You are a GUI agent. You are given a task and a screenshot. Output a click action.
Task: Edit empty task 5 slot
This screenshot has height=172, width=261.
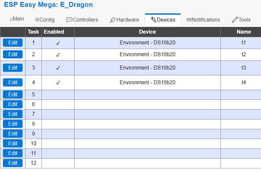pyautogui.click(x=13, y=95)
